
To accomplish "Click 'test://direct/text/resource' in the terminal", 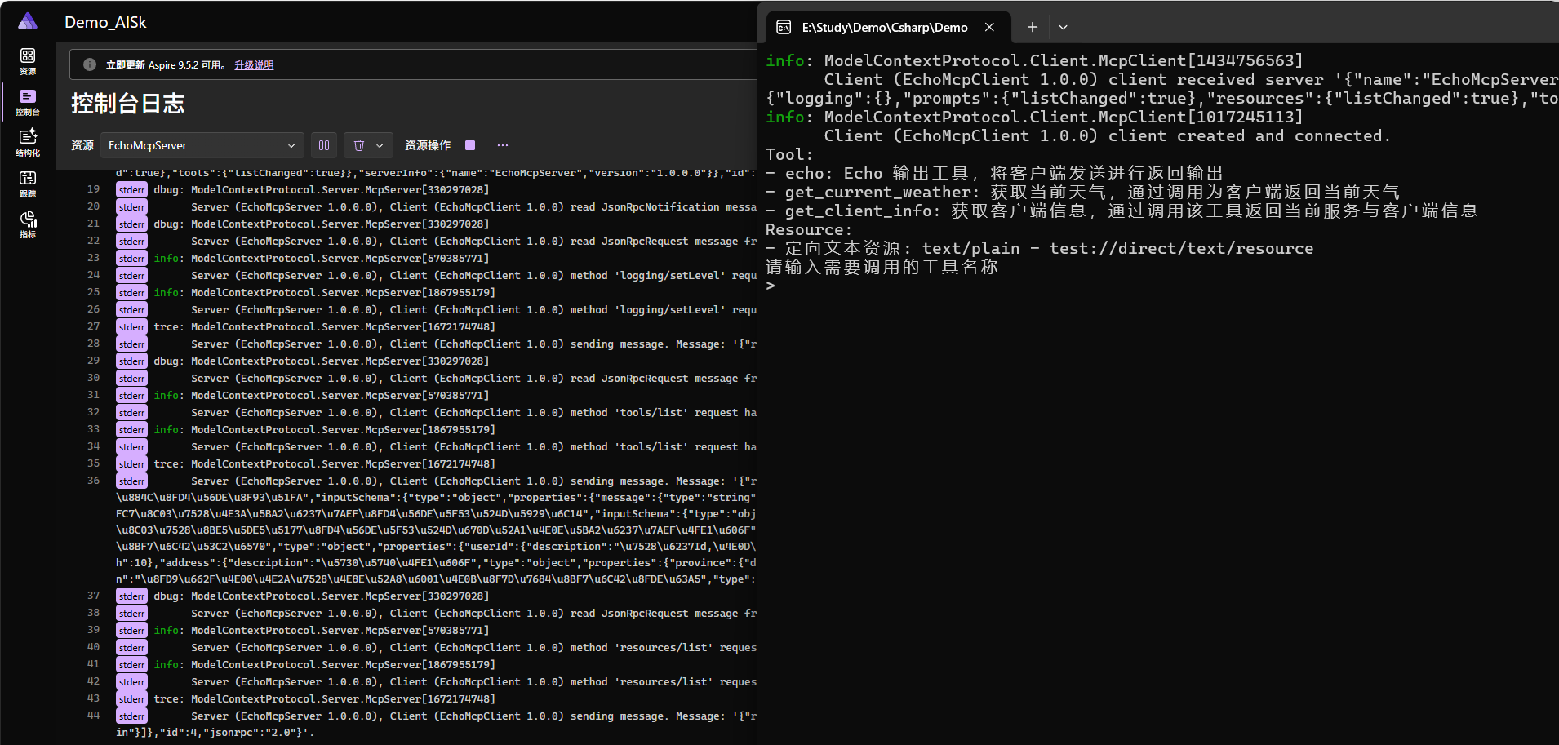I will click(1182, 248).
